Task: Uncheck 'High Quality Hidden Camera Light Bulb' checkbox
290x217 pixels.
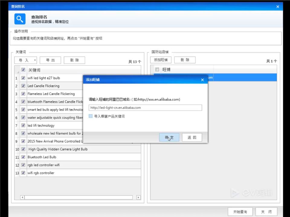Action: [23, 149]
